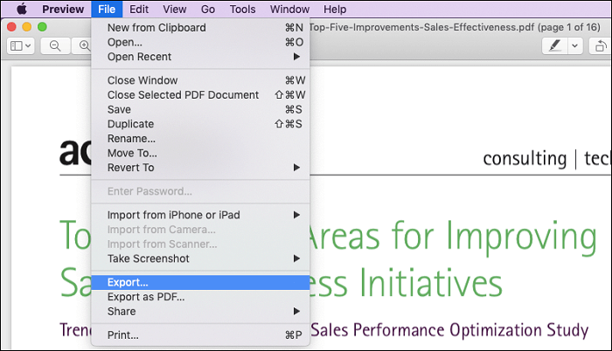Viewport: 612px width, 351px height.
Task: Expand the Open Recent submenu
Action: click(200, 57)
